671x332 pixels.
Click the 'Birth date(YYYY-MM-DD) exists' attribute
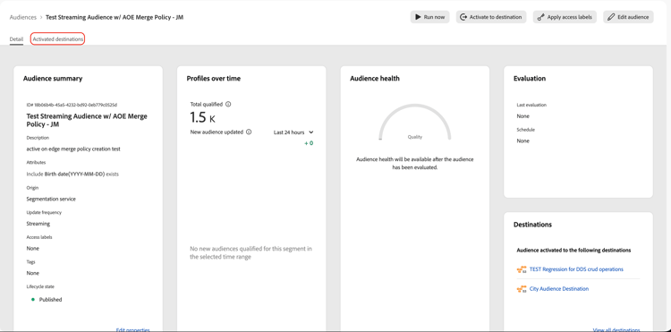[81, 175]
